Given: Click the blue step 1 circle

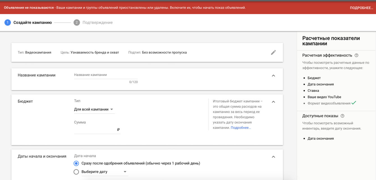Looking at the screenshot, I should 8,22.
